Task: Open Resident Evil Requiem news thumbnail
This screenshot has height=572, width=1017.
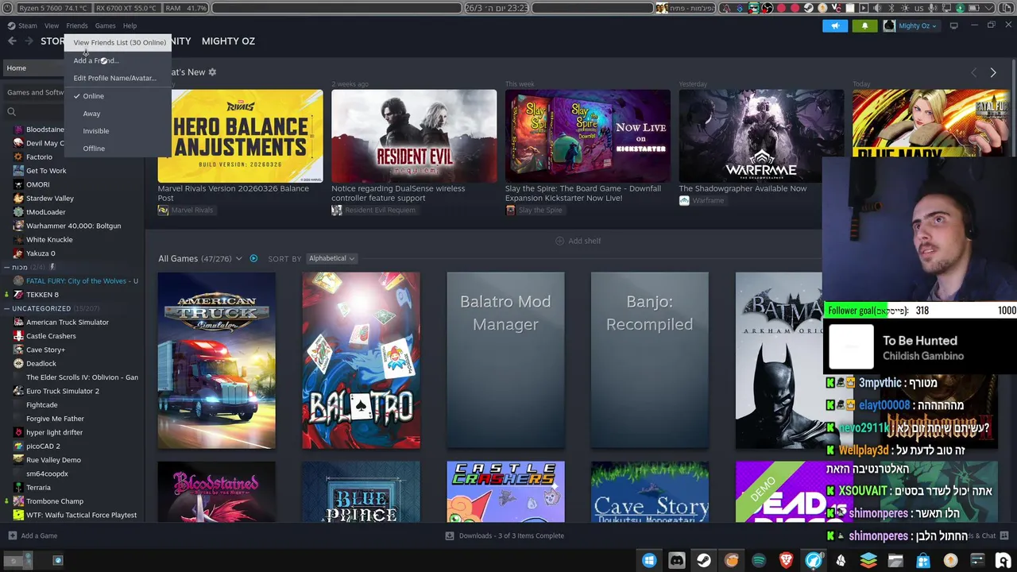Action: 414,136
